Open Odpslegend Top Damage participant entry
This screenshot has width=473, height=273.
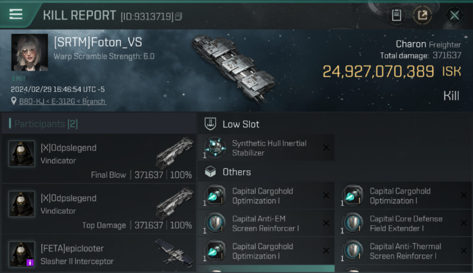(x=98, y=209)
